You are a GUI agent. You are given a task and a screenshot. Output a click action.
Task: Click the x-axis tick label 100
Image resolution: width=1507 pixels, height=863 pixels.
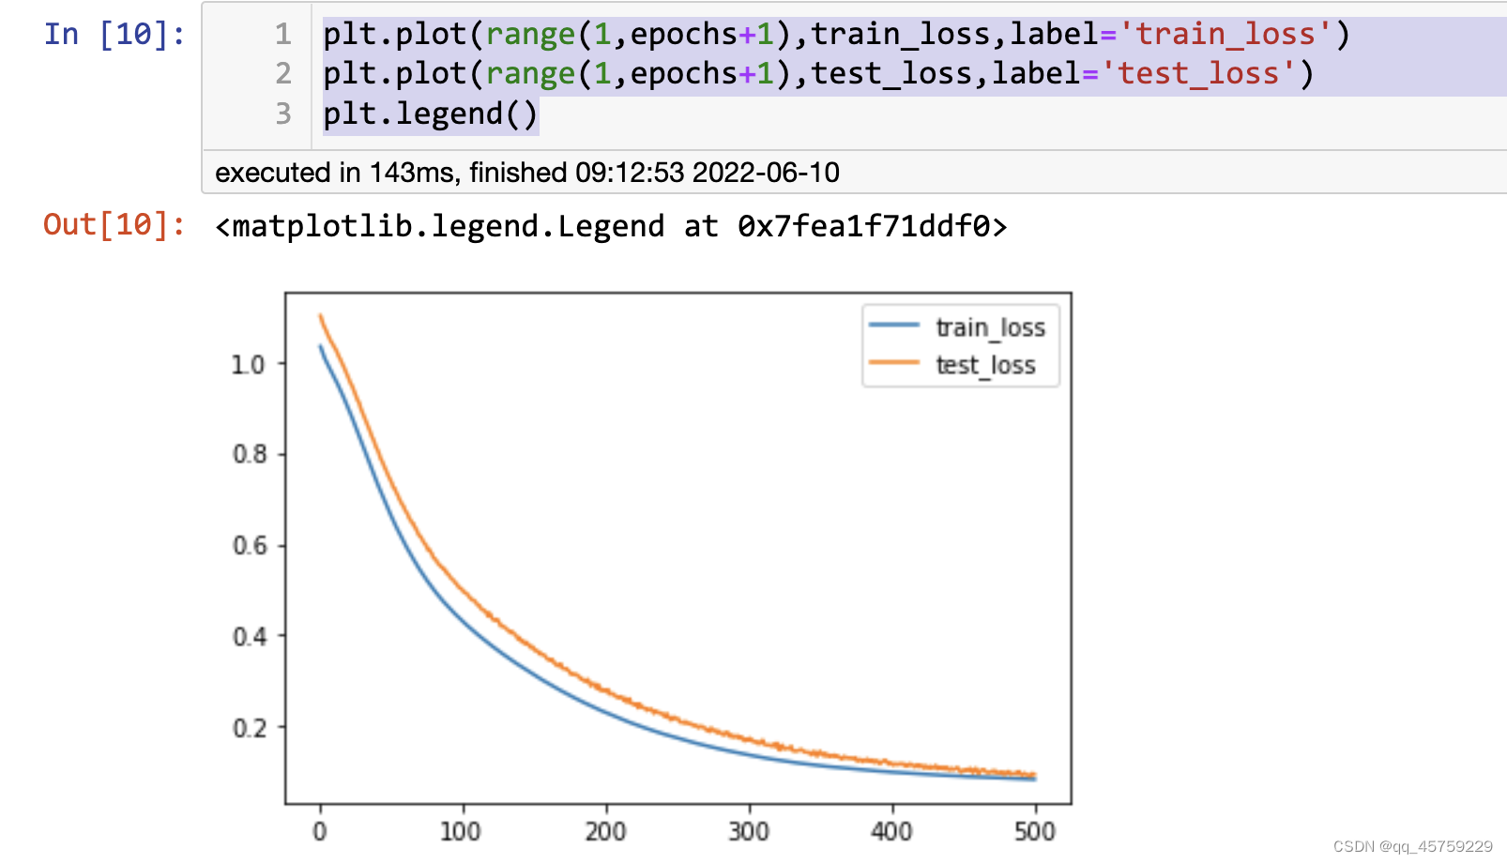(x=461, y=832)
